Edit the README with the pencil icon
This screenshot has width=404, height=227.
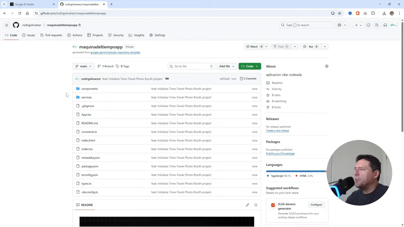pos(247,205)
